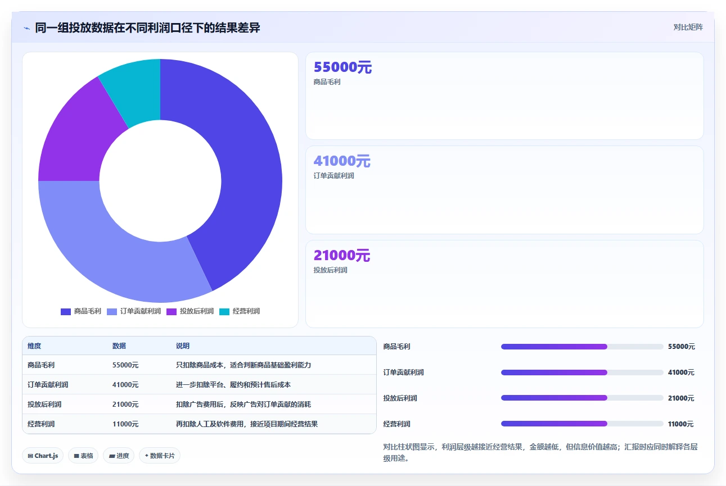Image resolution: width=726 pixels, height=486 pixels.
Task: Click the 进度 tag chip
Action: tap(119, 456)
